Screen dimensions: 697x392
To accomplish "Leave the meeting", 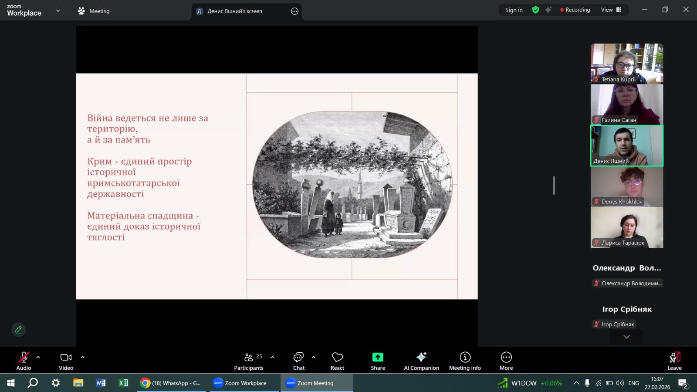I will [x=674, y=361].
